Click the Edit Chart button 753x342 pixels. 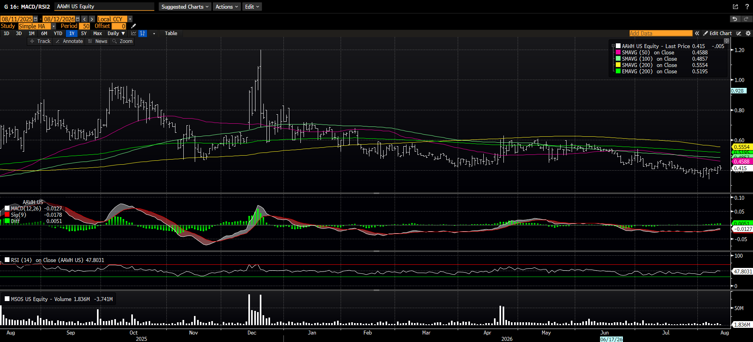[x=718, y=33]
